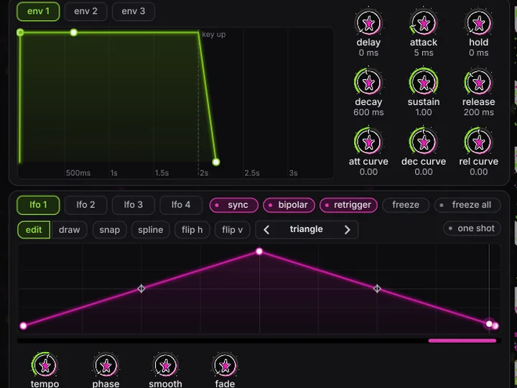Image resolution: width=517 pixels, height=388 pixels.
Task: Click the fade knob
Action: (x=225, y=365)
